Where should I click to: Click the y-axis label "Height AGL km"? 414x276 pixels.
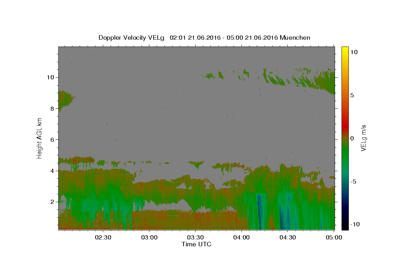40,138
